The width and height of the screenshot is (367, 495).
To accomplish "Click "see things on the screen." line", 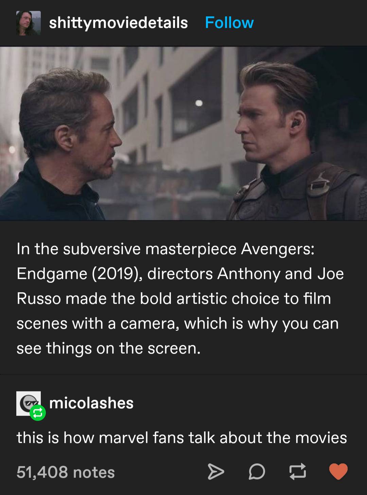I will (x=109, y=348).
